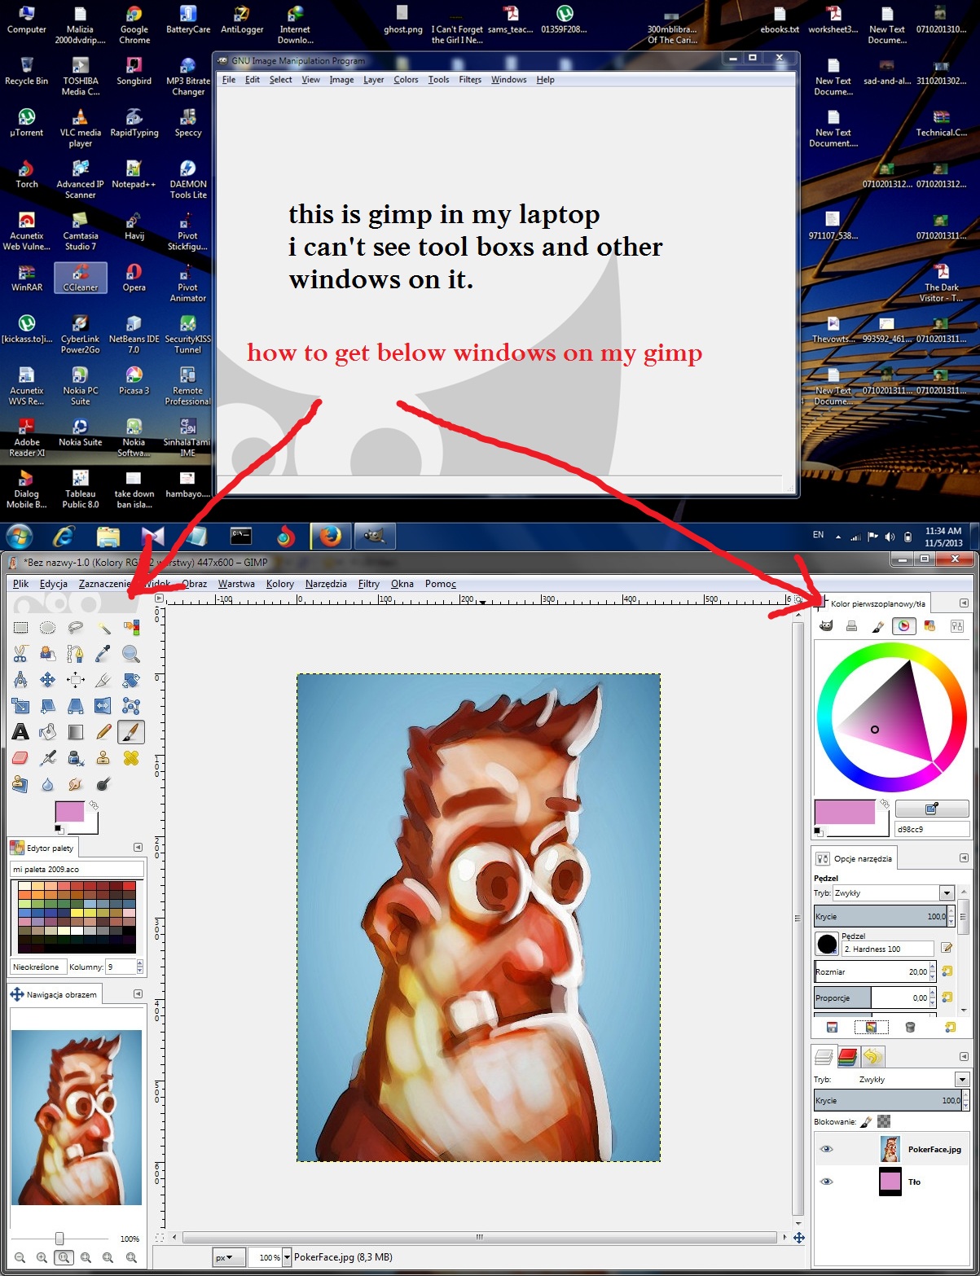Open the Plik menu
The height and width of the screenshot is (1276, 980).
[21, 584]
